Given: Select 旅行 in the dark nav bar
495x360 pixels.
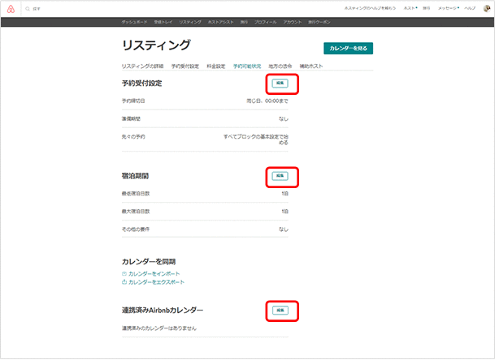Looking at the screenshot, I should click(244, 22).
